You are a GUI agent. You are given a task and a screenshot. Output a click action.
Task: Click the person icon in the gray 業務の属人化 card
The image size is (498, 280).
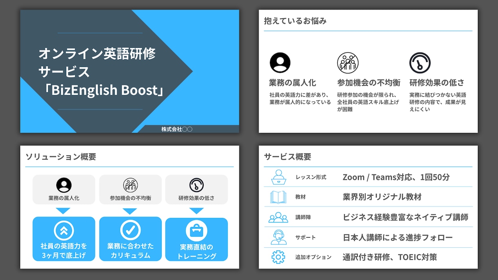coord(64,185)
